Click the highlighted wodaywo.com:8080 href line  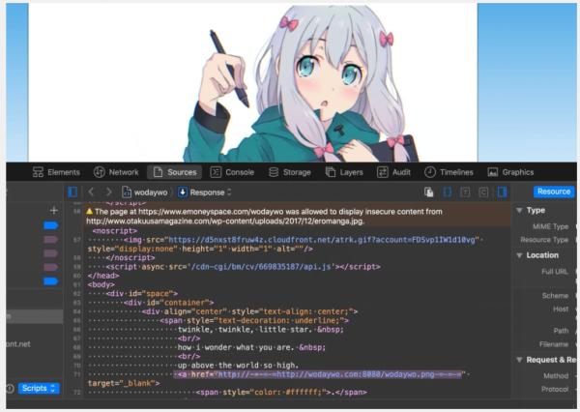click(x=319, y=374)
